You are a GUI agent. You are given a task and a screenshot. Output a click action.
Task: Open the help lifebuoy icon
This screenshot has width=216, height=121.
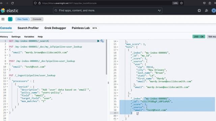pyautogui.click(x=199, y=10)
